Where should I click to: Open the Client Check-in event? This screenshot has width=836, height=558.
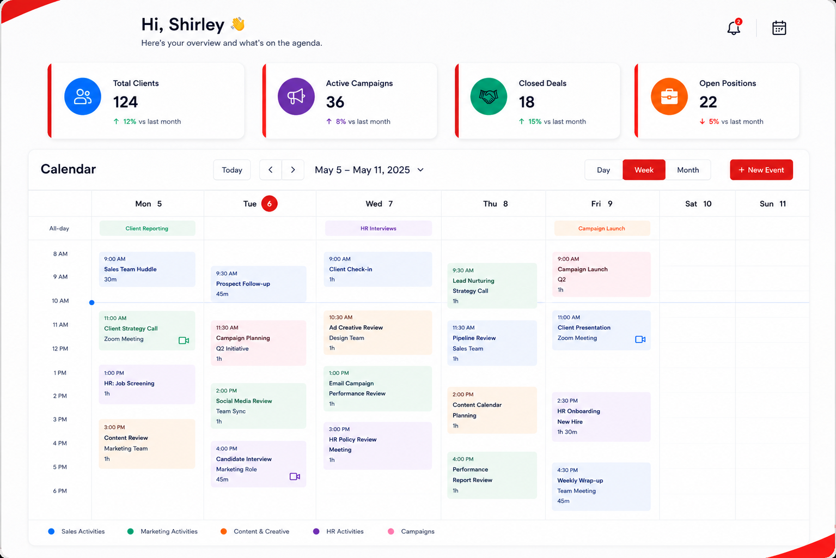378,269
